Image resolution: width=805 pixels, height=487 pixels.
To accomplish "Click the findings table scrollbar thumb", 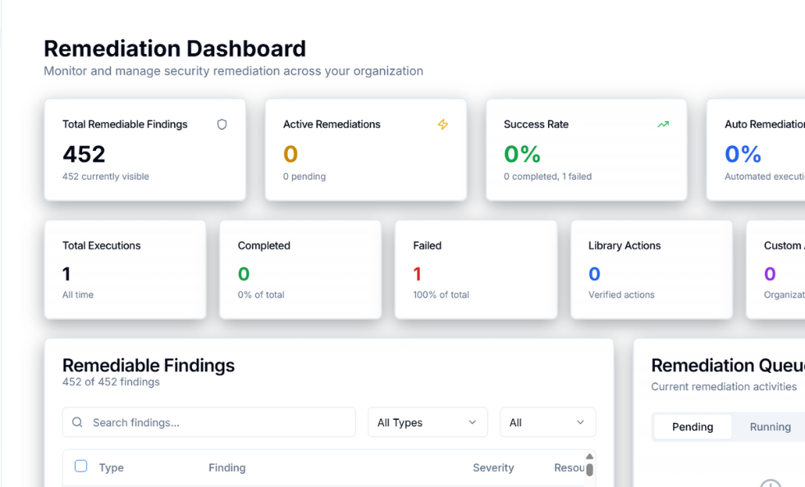I will coord(589,469).
